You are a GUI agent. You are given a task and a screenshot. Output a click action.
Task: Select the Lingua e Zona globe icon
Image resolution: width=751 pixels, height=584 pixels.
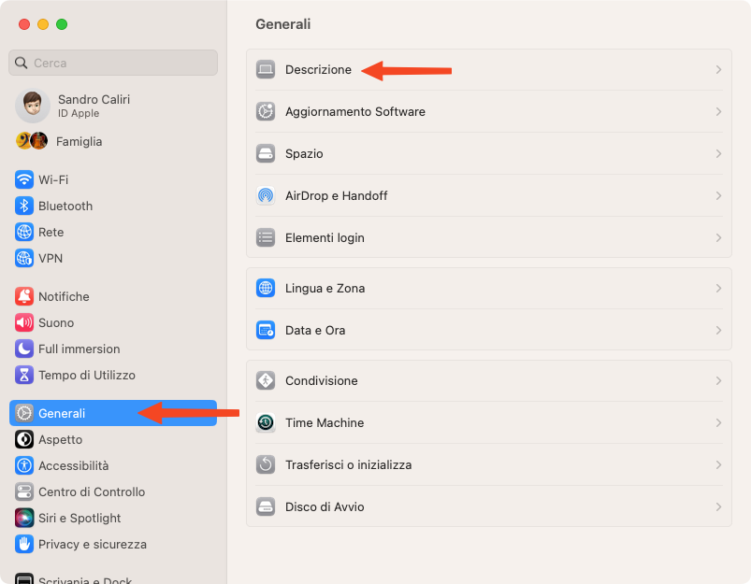click(266, 288)
